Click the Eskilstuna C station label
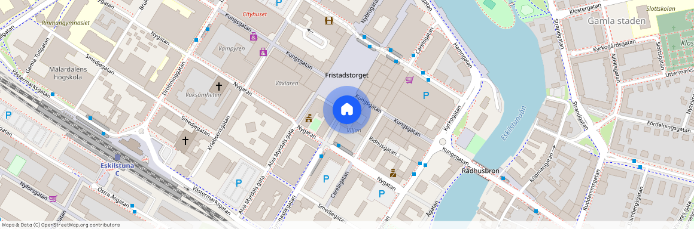Screen dimensions: 694x229 [117, 169]
